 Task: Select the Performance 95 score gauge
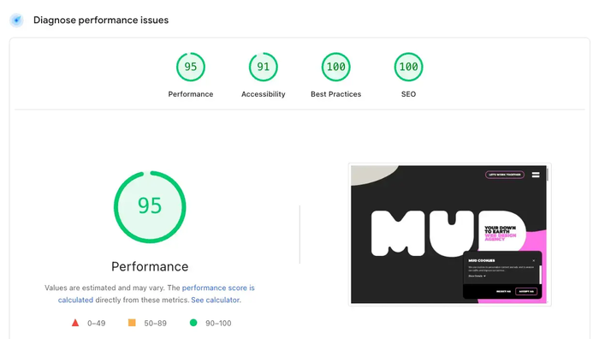(191, 67)
